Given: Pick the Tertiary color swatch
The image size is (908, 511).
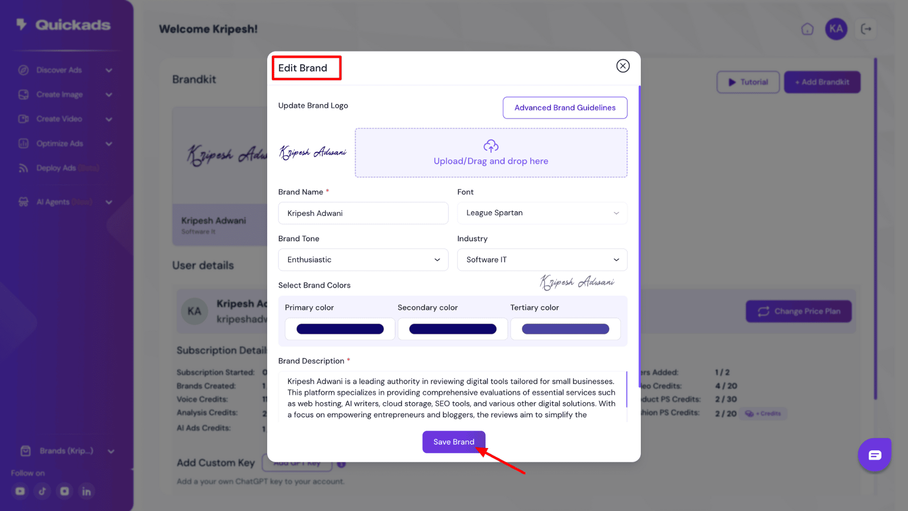Looking at the screenshot, I should (565, 329).
